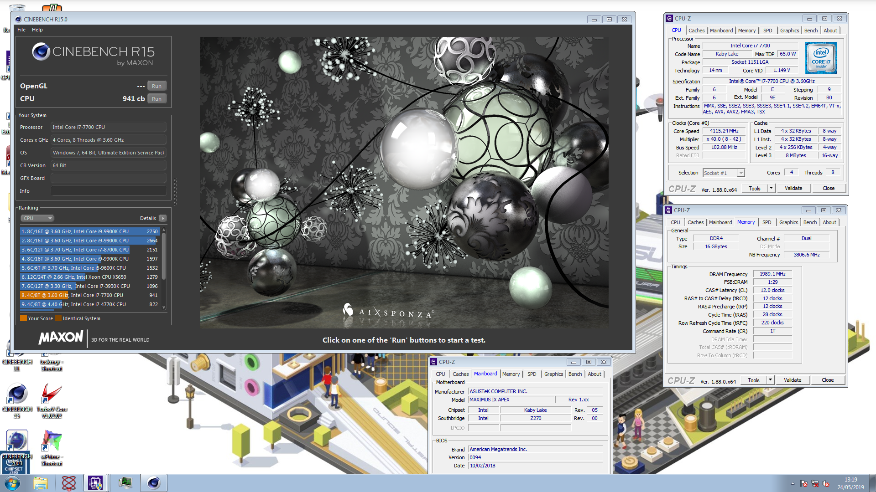Click Validate in the CPU-Z Memory window
This screenshot has width=876, height=492.
click(x=793, y=380)
